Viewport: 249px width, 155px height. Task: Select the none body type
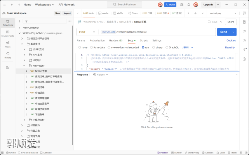(x=83, y=47)
